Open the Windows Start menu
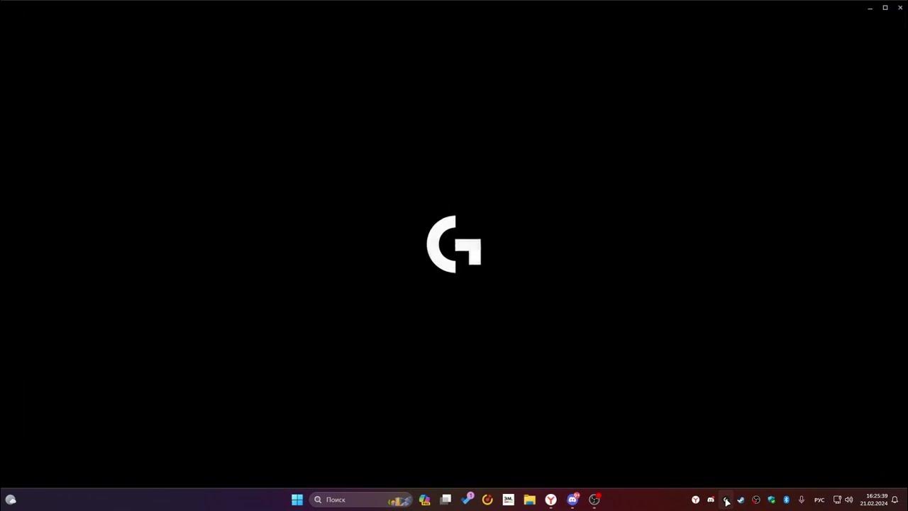Image resolution: width=908 pixels, height=511 pixels. point(297,500)
